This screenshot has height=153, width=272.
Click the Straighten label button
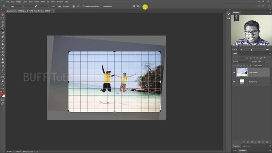pos(66,7)
